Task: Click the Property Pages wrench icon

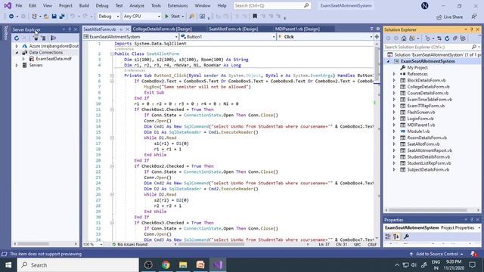Action: [406, 236]
